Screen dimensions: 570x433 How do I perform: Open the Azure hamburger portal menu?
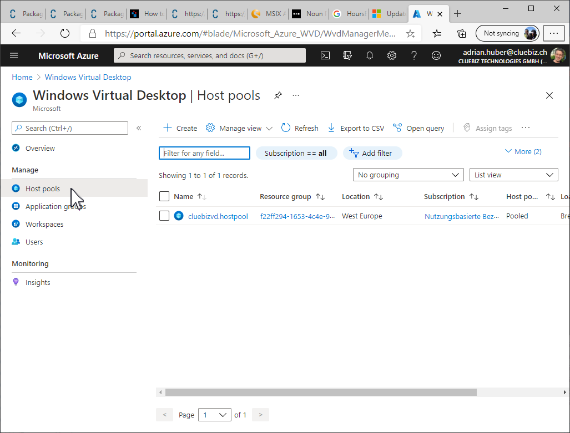[x=14, y=55]
